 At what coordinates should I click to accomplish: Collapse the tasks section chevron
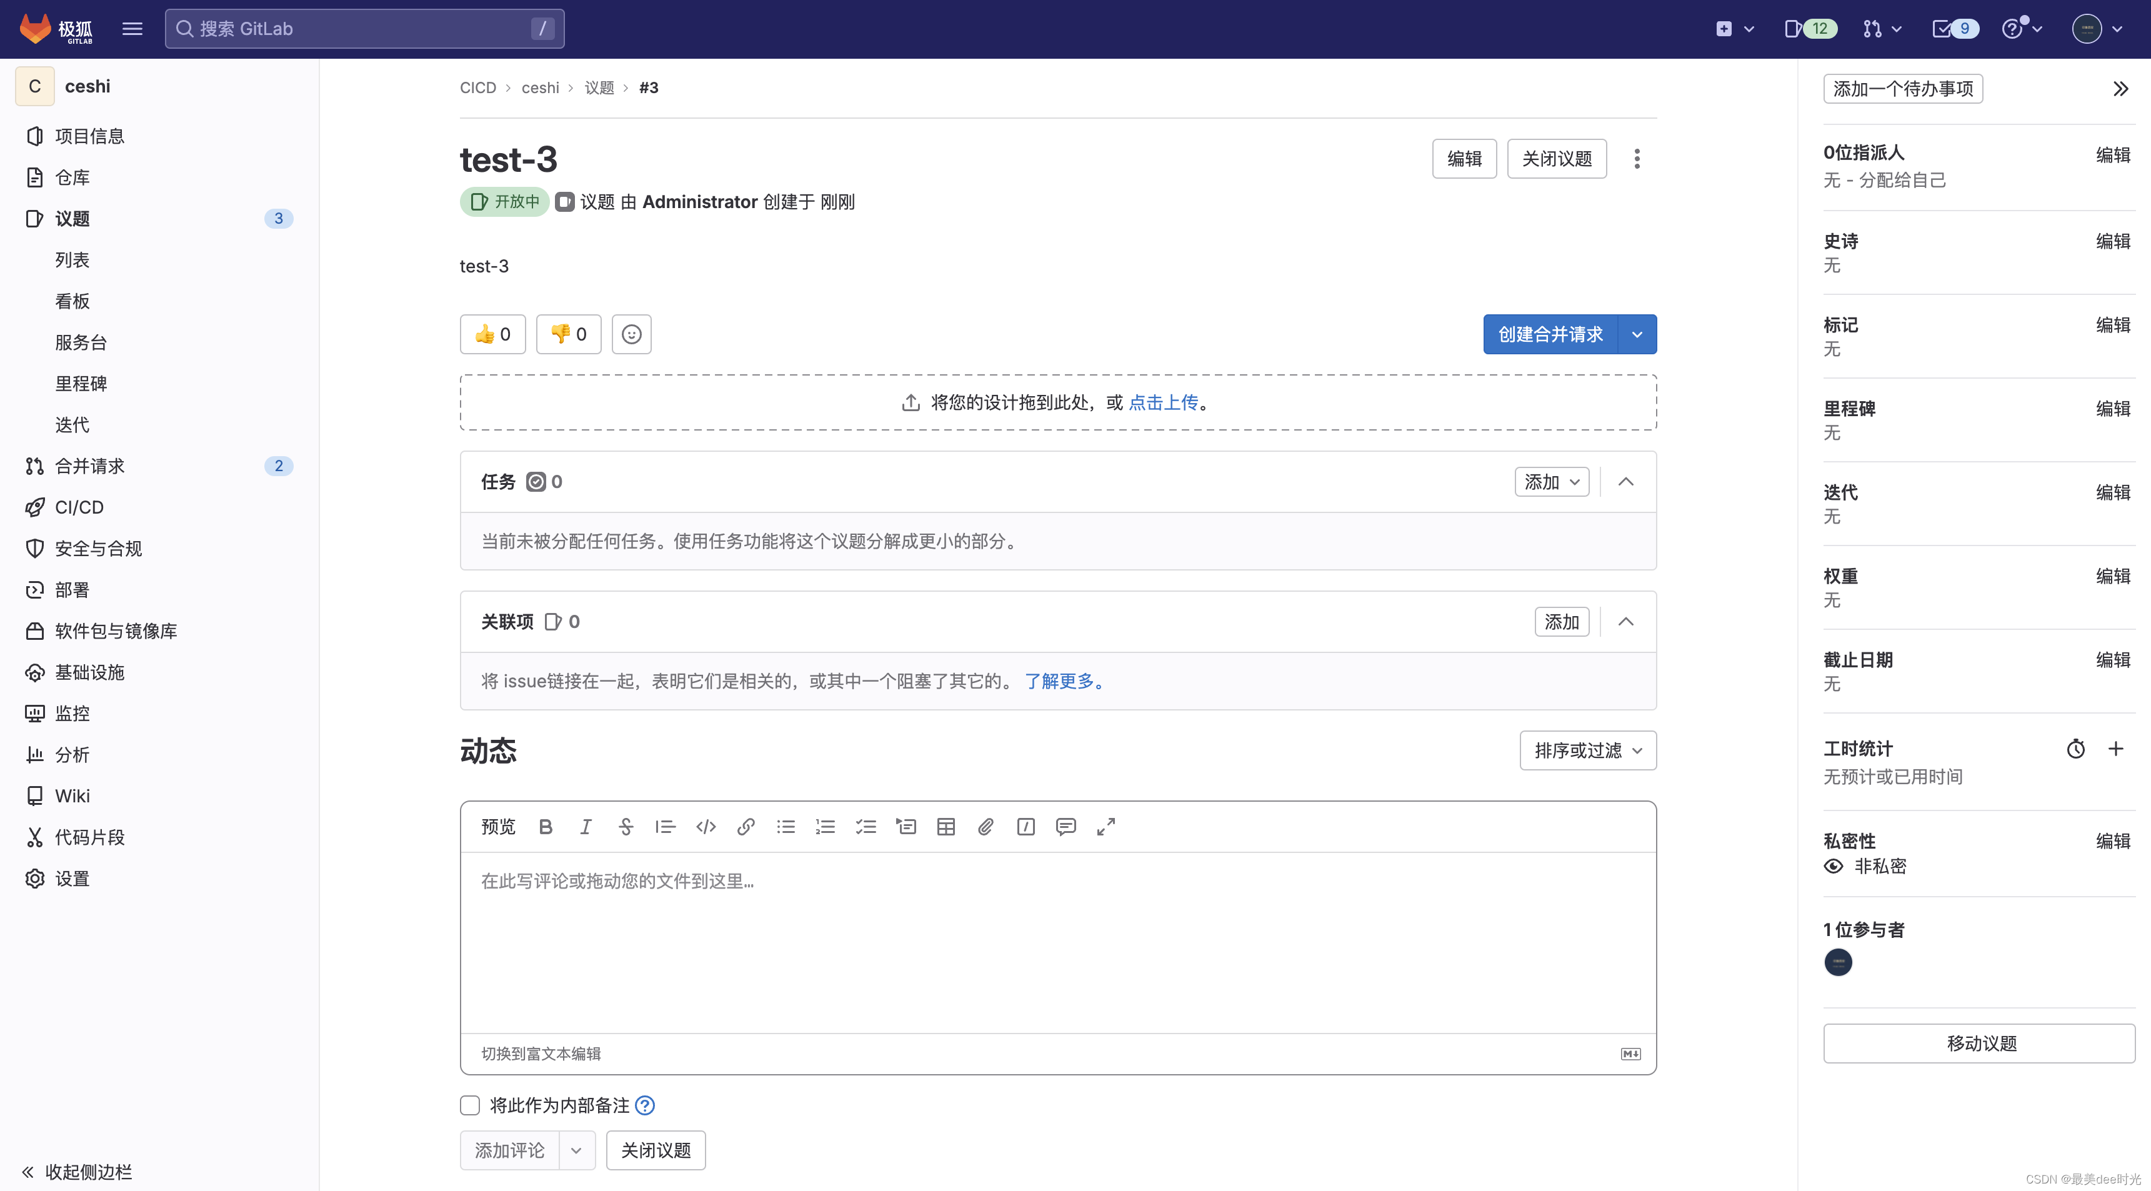pos(1625,482)
